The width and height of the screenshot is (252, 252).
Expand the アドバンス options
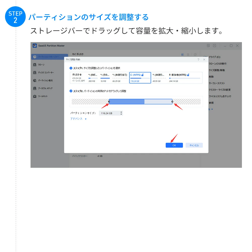tap(78, 119)
